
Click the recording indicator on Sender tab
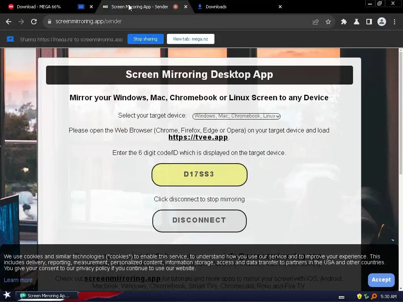tap(176, 7)
